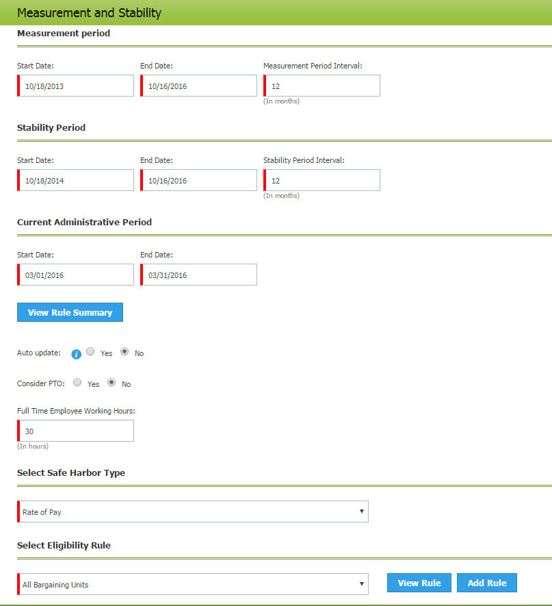The height and width of the screenshot is (606, 552).
Task: Select the Stability Period End Date field
Action: [199, 181]
